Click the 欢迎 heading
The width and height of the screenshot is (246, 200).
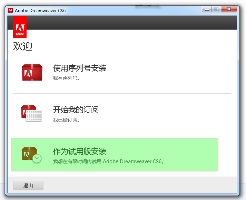23,46
